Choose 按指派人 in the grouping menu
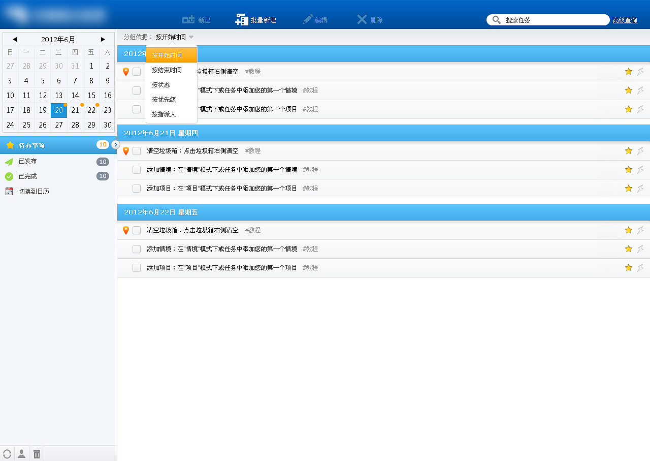This screenshot has width=650, height=461. pos(172,114)
